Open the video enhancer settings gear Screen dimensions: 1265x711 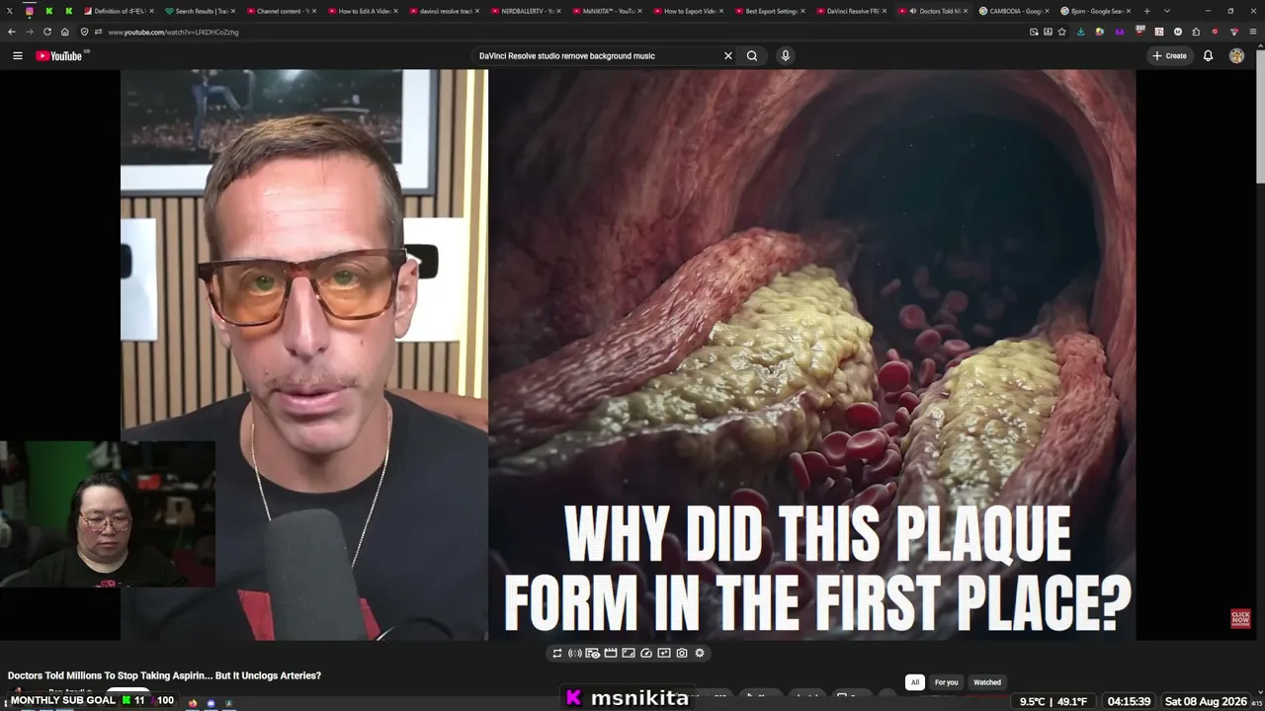point(700,653)
